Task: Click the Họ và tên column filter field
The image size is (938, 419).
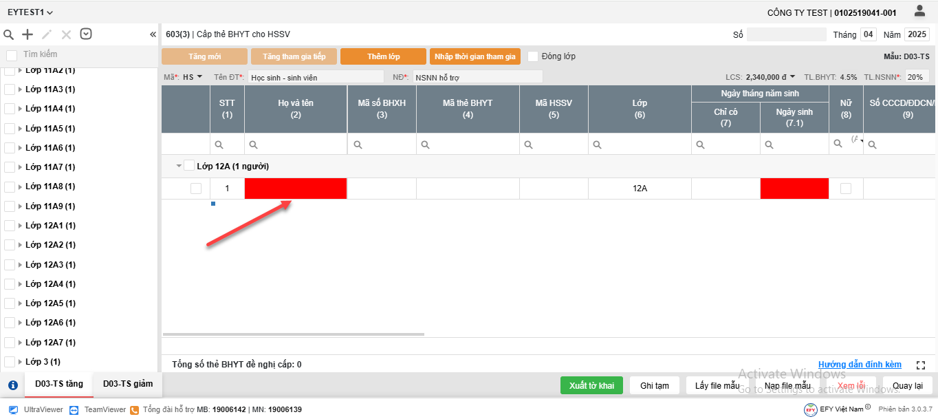Action: click(x=300, y=144)
